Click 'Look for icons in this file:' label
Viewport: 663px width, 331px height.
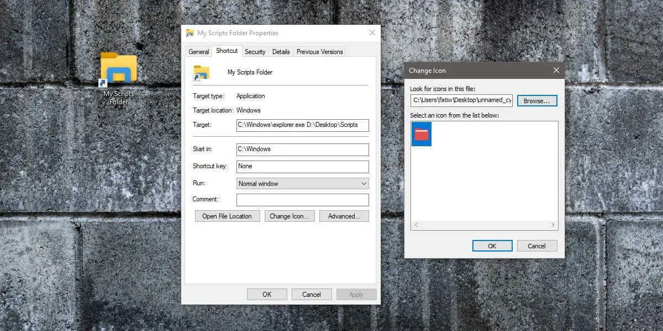[443, 89]
